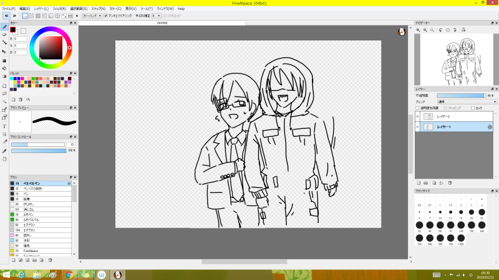Open the 手ぶれ補正 value dropdown
Image resolution: width=499 pixels, height=280 pixels.
(x=157, y=16)
